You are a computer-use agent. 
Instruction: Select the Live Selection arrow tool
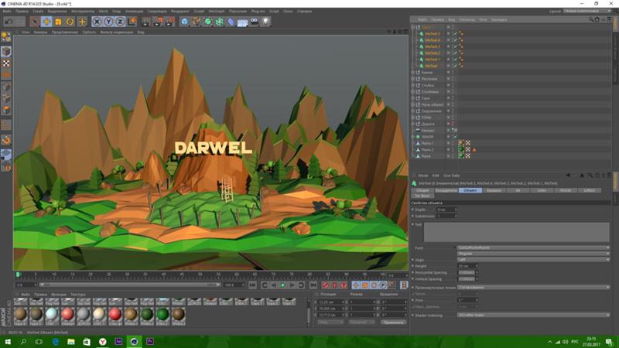(35, 22)
